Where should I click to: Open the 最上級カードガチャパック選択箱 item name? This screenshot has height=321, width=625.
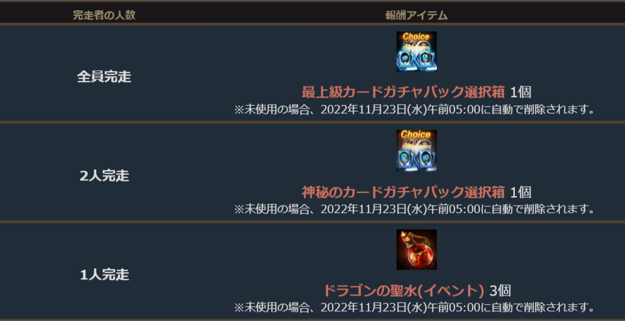404,92
